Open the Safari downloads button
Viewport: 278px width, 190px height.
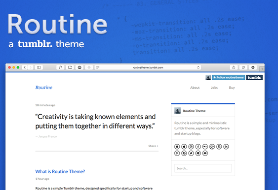(x=253, y=67)
